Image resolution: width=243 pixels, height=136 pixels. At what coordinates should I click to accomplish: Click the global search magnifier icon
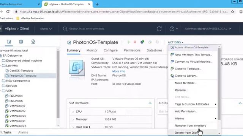coord(65,29)
